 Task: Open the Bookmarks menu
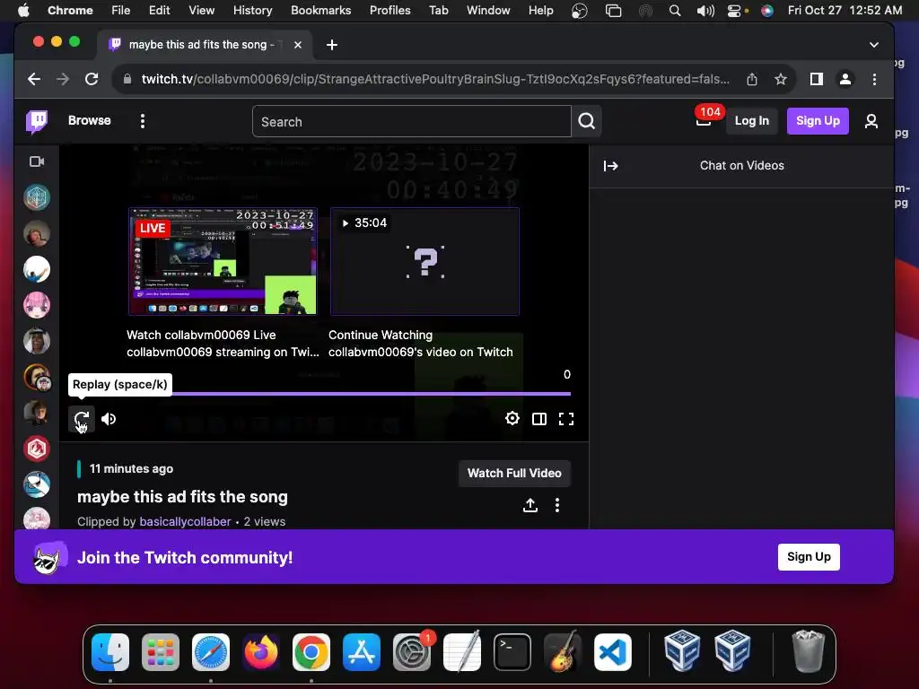pos(320,10)
